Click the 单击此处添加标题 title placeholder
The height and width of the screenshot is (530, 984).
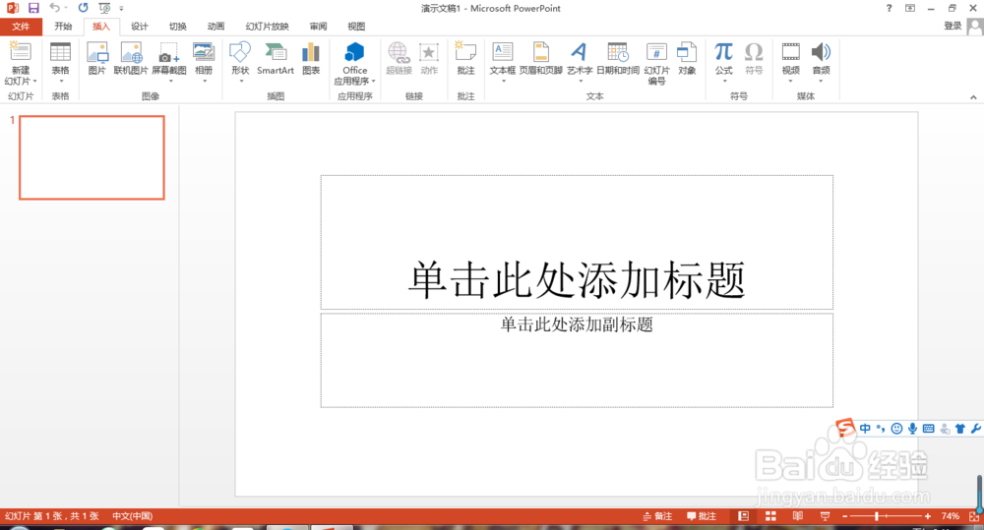pos(577,242)
